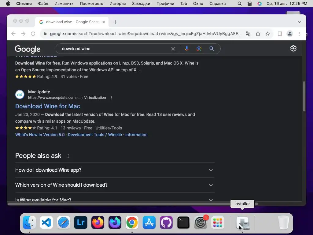Launch Firefox from the Dock

point(98,222)
